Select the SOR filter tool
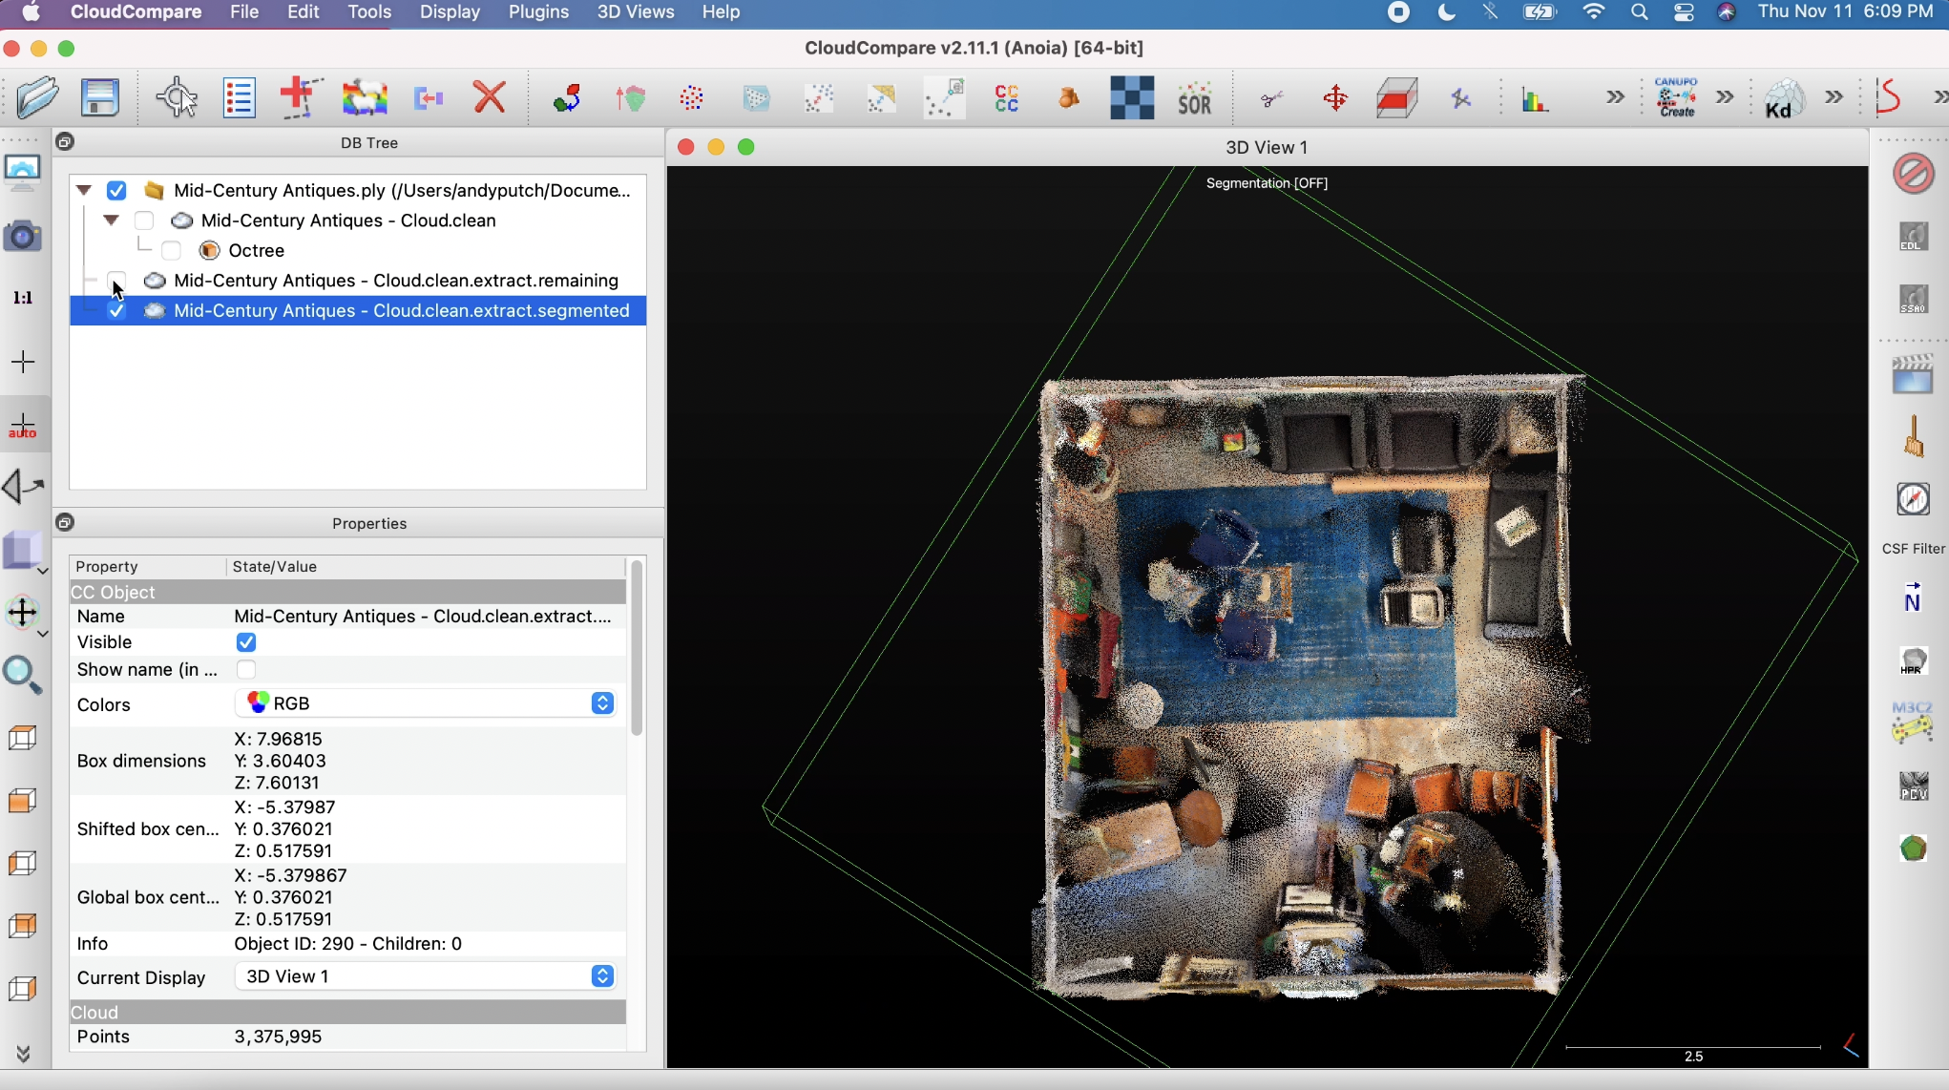1949x1090 pixels. [x=1194, y=97]
